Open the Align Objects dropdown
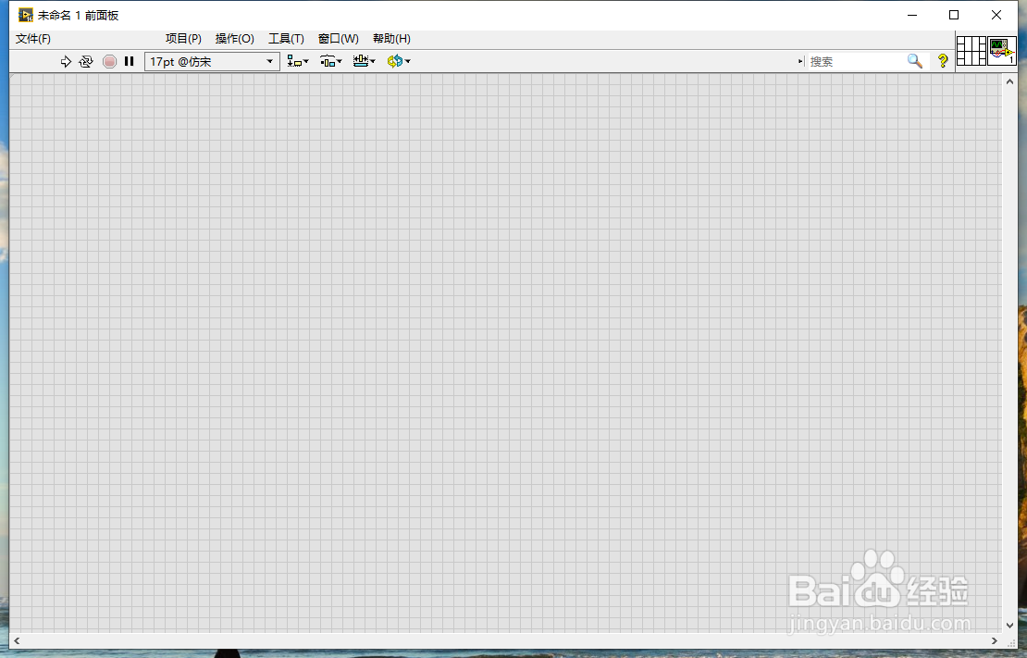 coord(298,62)
